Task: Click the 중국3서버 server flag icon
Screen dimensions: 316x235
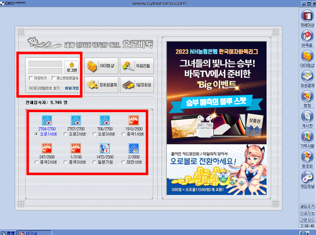Action: point(76,148)
